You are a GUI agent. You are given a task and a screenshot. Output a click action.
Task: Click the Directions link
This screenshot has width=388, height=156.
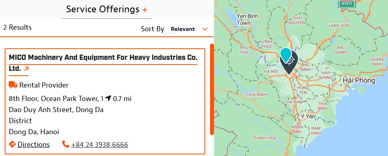point(33,145)
